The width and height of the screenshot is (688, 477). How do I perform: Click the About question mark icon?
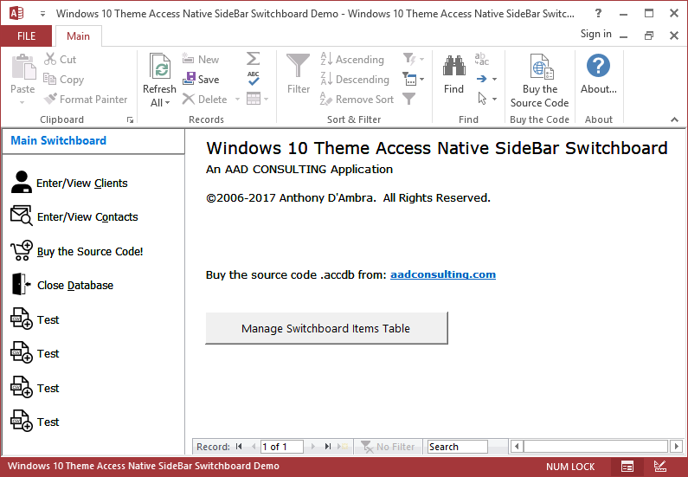(x=598, y=66)
